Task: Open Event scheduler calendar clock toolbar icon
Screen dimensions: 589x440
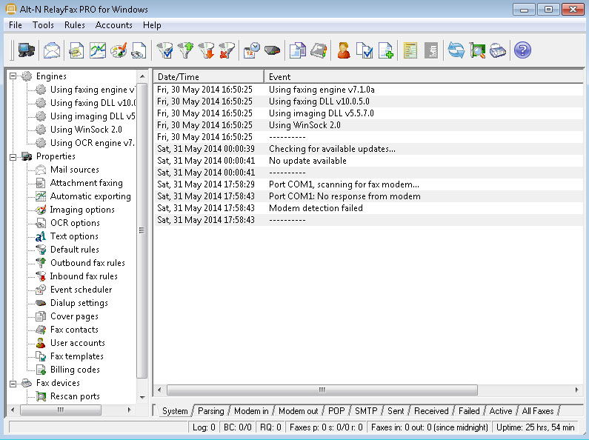Action: (x=251, y=50)
